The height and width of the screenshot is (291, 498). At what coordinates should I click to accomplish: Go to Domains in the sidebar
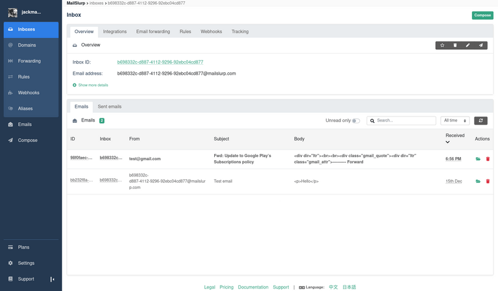[31, 45]
